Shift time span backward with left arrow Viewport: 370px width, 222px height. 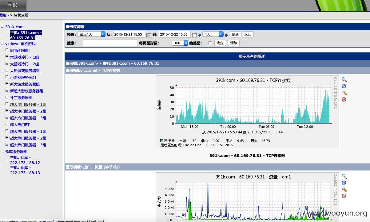tap(200, 35)
